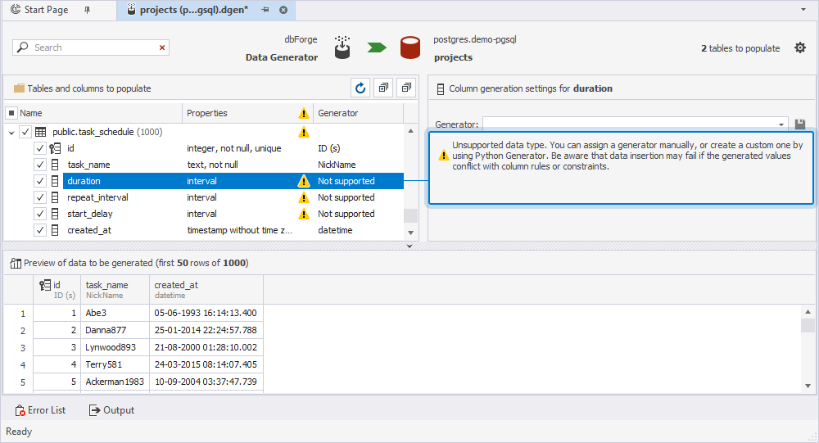Click the red database target icon
Image resolution: width=819 pixels, height=443 pixels.
coord(410,47)
